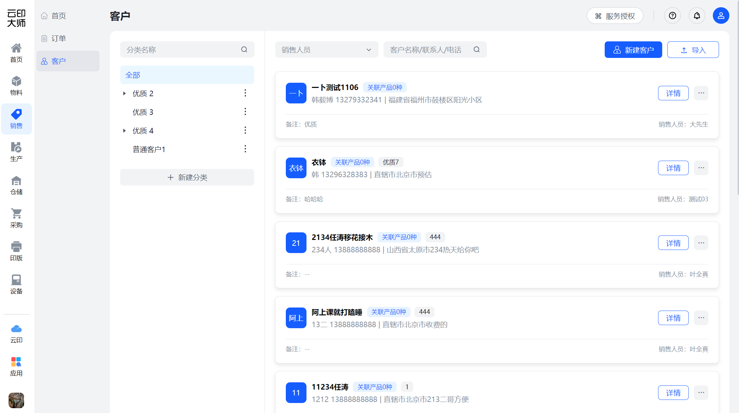739x413 pixels.
Task: Open the notifications bell
Action: pos(697,16)
